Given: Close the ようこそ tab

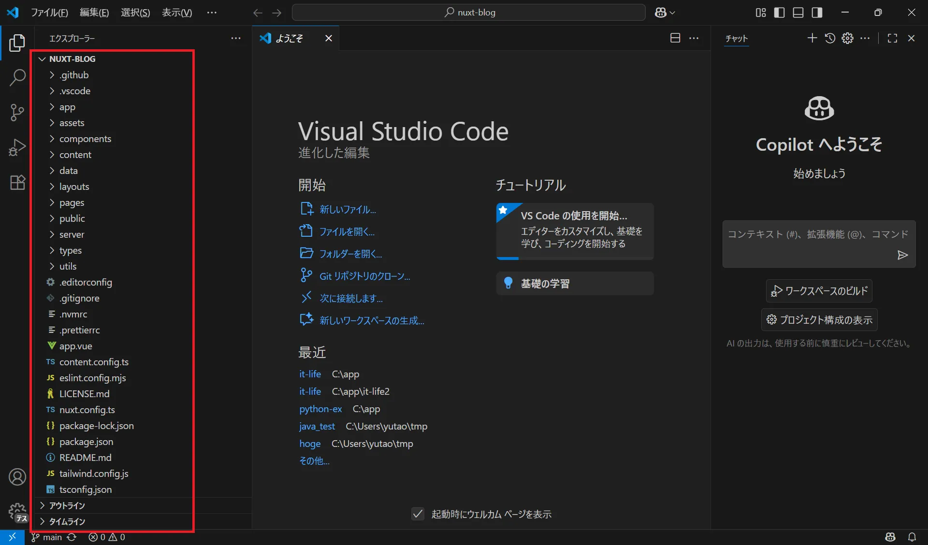Looking at the screenshot, I should [328, 38].
